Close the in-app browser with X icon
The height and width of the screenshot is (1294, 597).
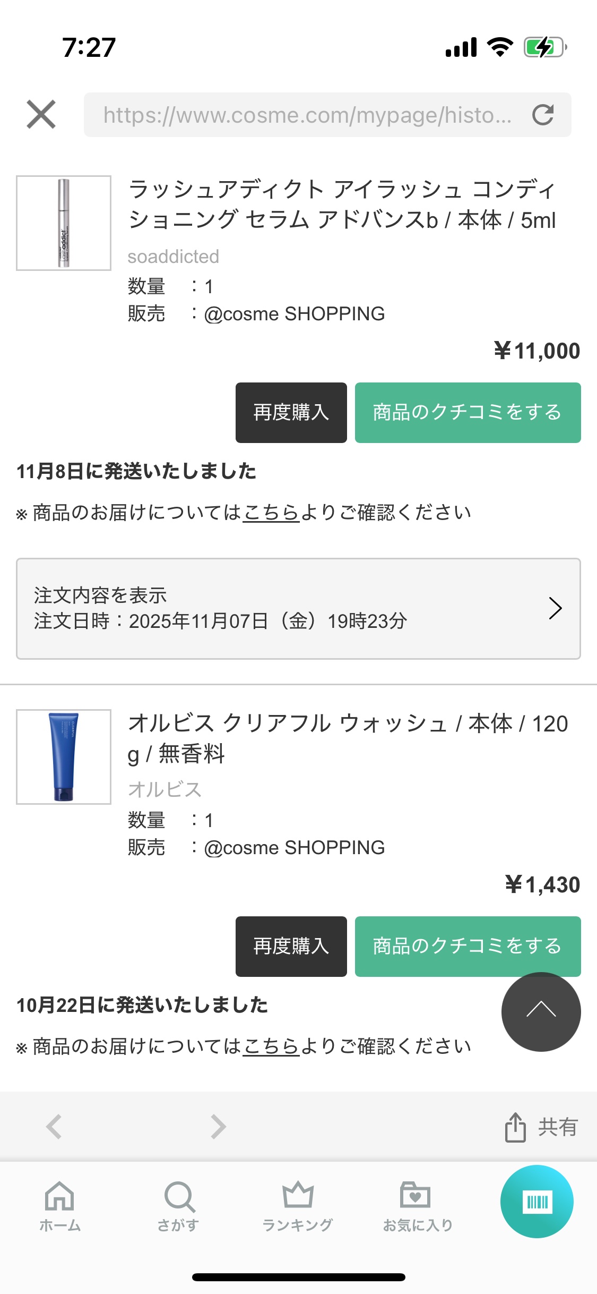[41, 114]
